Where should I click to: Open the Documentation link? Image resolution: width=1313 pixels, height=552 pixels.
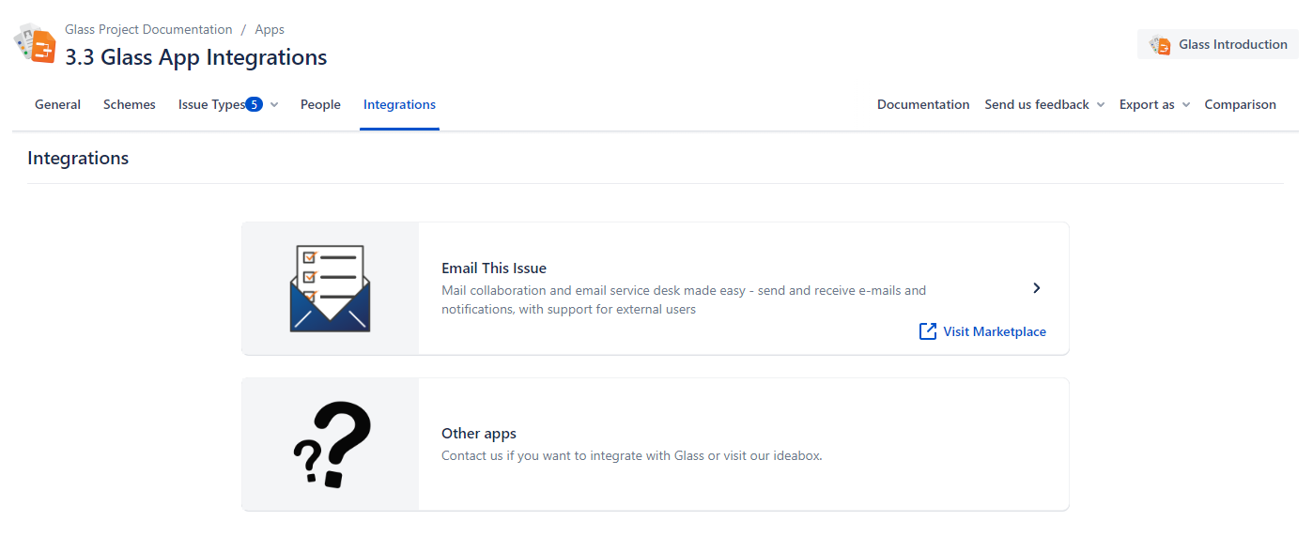click(x=922, y=105)
